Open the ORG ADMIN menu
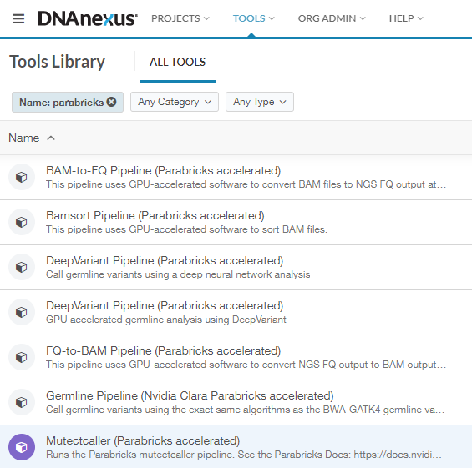The image size is (472, 468). click(332, 18)
